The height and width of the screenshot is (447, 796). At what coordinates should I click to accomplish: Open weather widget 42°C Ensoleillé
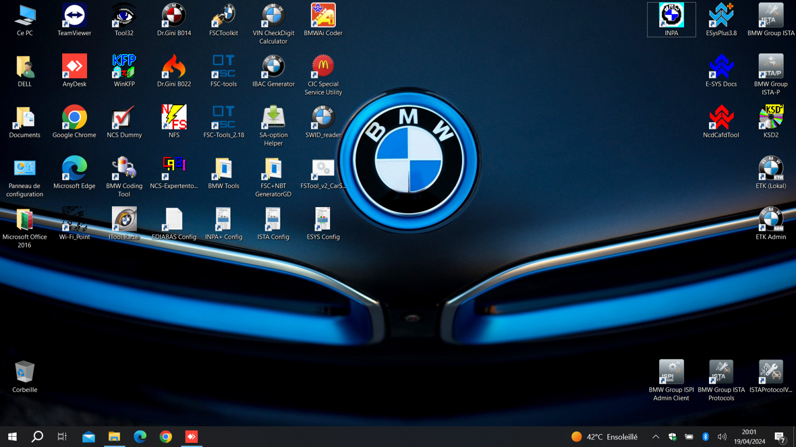(604, 437)
